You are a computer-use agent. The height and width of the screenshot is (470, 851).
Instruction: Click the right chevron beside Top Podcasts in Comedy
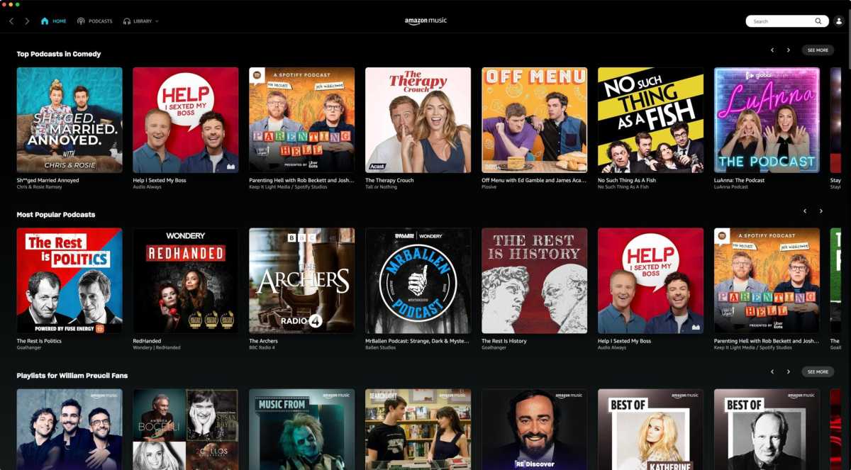tap(789, 50)
